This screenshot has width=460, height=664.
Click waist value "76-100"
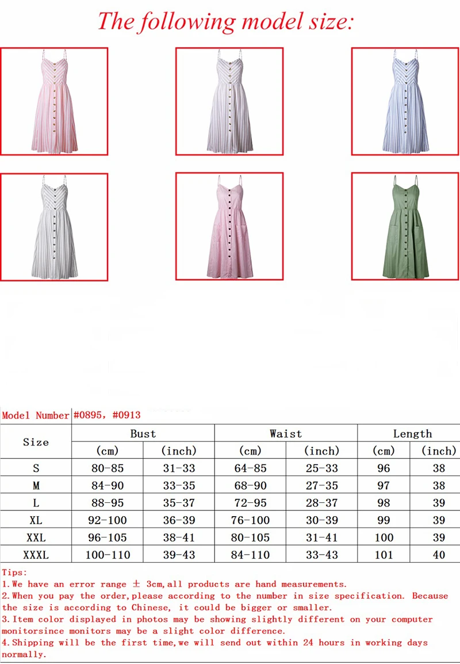(x=251, y=521)
